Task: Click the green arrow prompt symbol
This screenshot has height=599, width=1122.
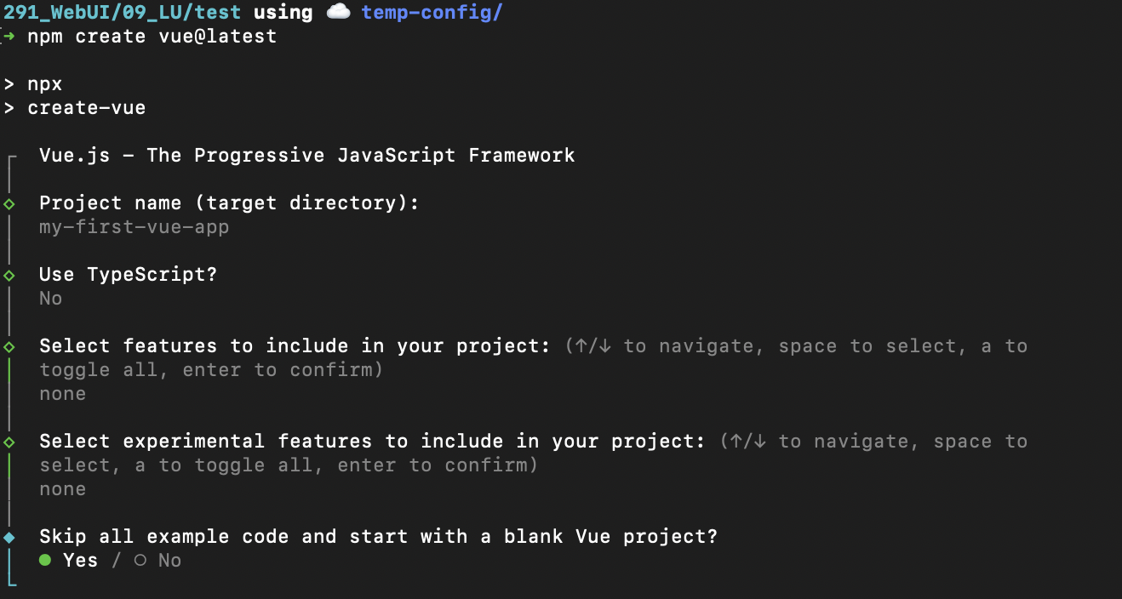Action: pyautogui.click(x=9, y=37)
